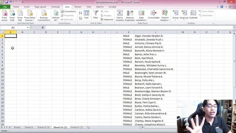Minimize the ribbon
Image resolution: width=236 pixels, height=133 pixels.
coord(218,7)
